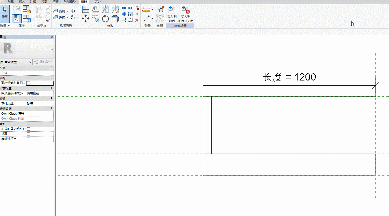Open the 视图 ribbon tab
389x216 pixels.
(x=44, y=2)
